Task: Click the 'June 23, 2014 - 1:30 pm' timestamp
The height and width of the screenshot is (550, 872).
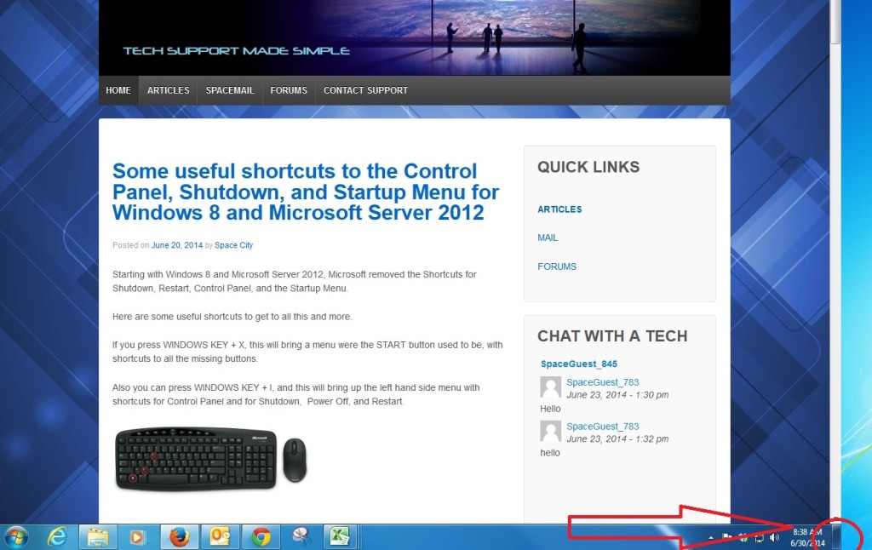Action: click(617, 395)
